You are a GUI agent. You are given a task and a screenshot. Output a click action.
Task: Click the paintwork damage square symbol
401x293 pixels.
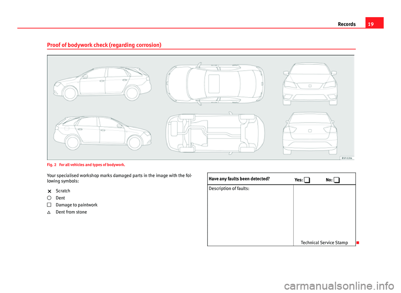[x=49, y=205]
